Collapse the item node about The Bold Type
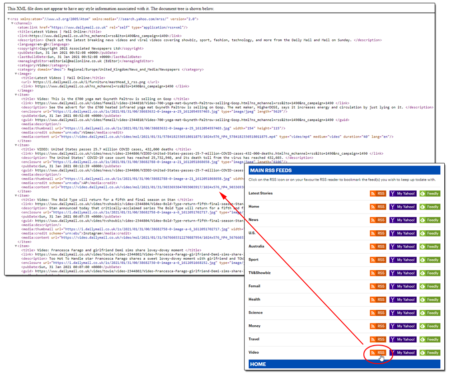 [x=16, y=195]
